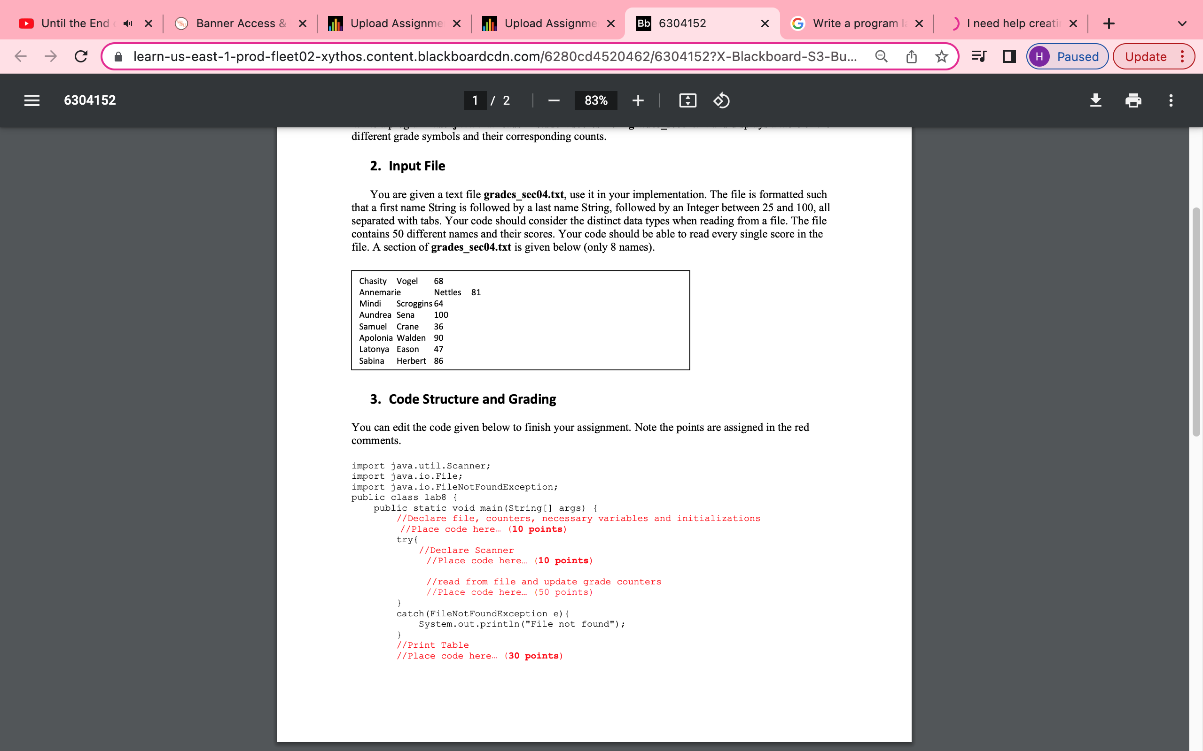This screenshot has width=1203, height=751.
Task: Select the page number input field
Action: pyautogui.click(x=475, y=100)
